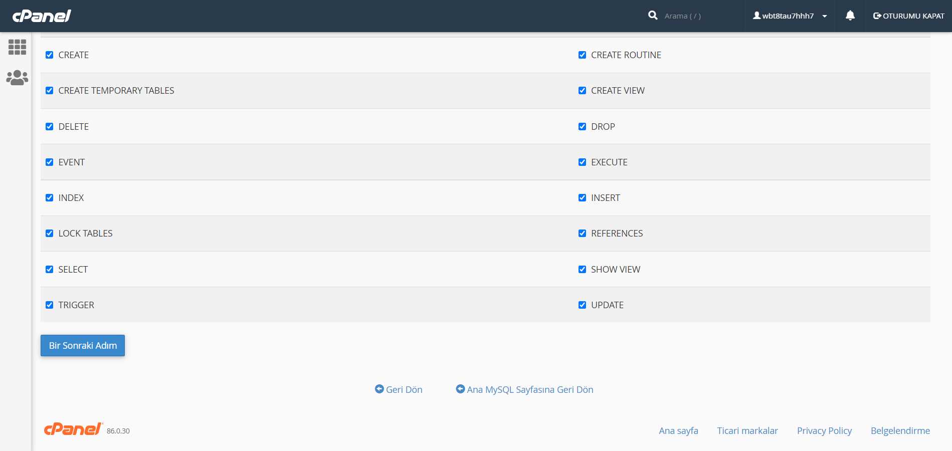The height and width of the screenshot is (451, 952).
Task: Toggle the DROP privilege checkbox
Action: [x=582, y=126]
